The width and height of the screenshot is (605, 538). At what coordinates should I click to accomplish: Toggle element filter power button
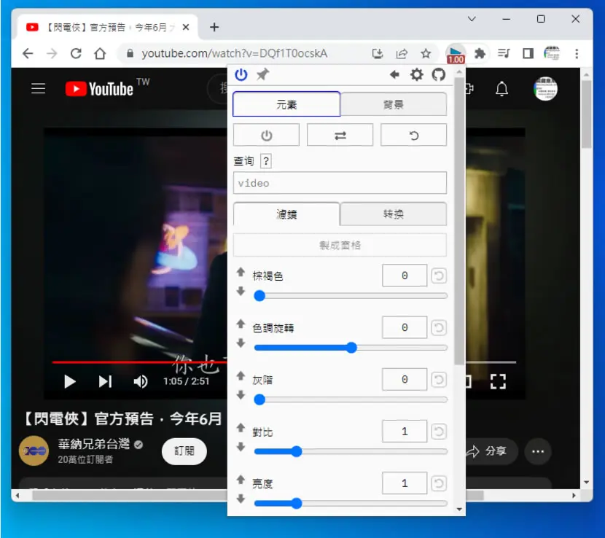click(x=266, y=135)
